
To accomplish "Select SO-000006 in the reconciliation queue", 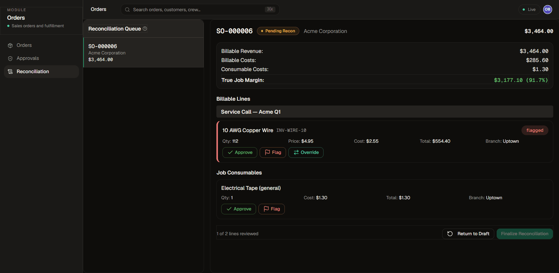I will coord(143,53).
